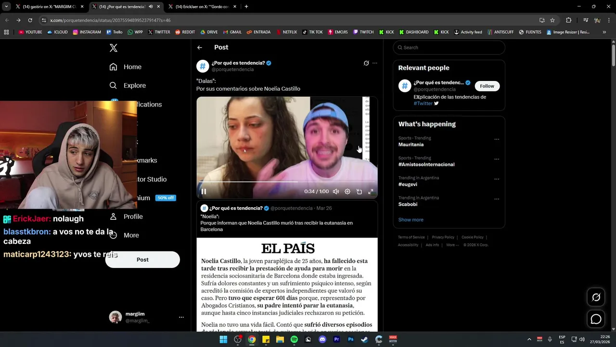Open Terms of Service link
The image size is (616, 347).
click(x=411, y=237)
